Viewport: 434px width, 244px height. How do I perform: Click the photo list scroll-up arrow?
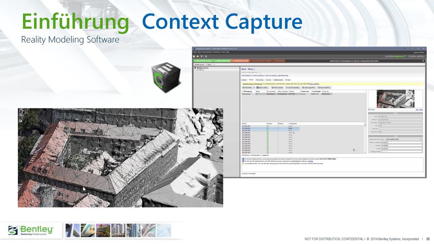point(365,123)
